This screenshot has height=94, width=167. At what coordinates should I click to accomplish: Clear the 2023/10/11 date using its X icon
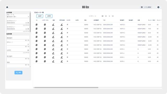click(x=26, y=29)
